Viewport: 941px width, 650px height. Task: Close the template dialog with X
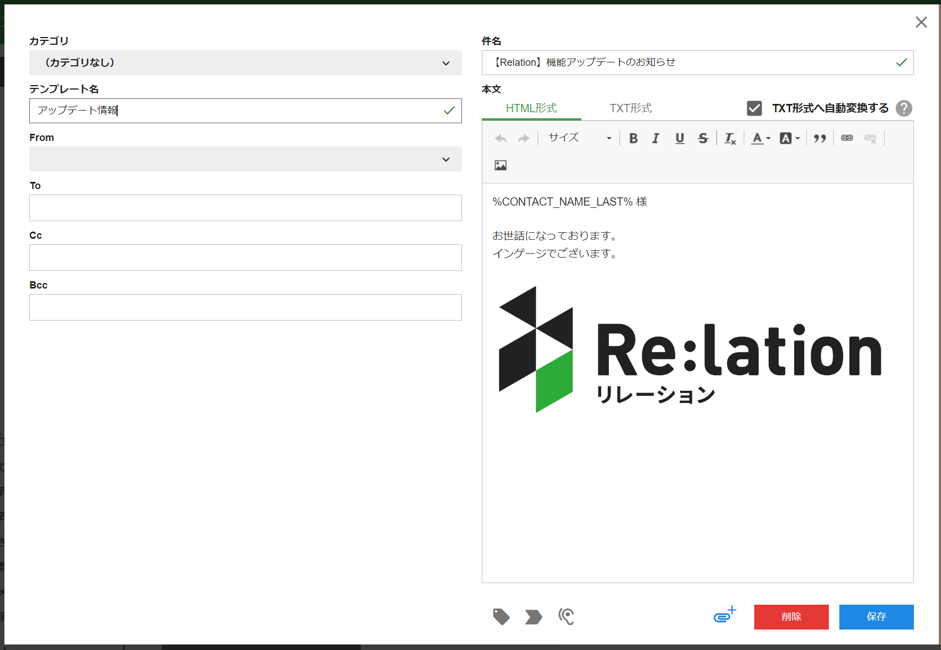pos(921,22)
